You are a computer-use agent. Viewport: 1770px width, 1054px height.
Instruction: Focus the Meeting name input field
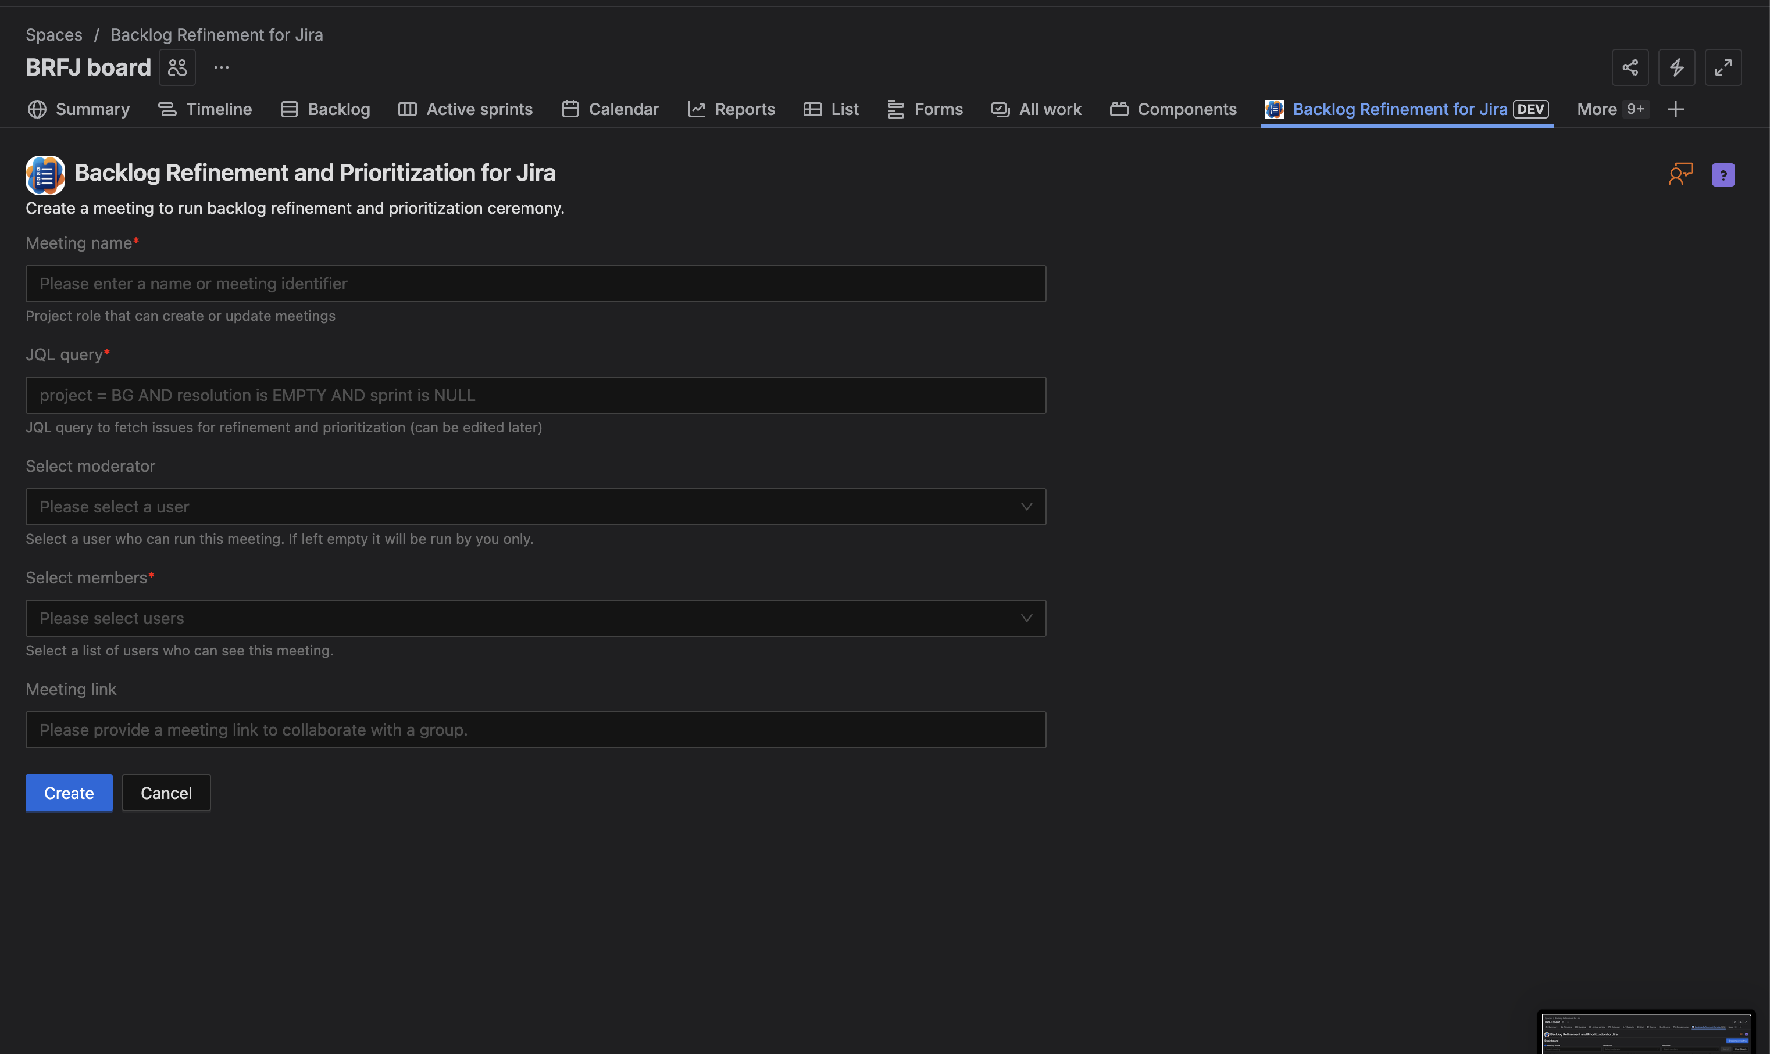coord(535,284)
